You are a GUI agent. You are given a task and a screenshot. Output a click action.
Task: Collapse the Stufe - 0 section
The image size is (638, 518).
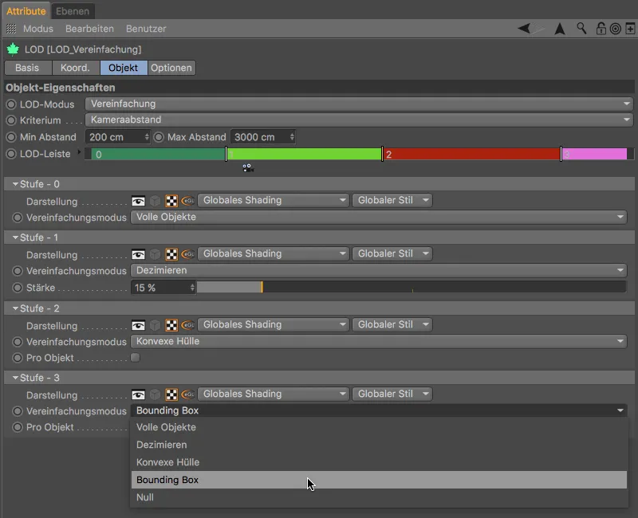15,184
